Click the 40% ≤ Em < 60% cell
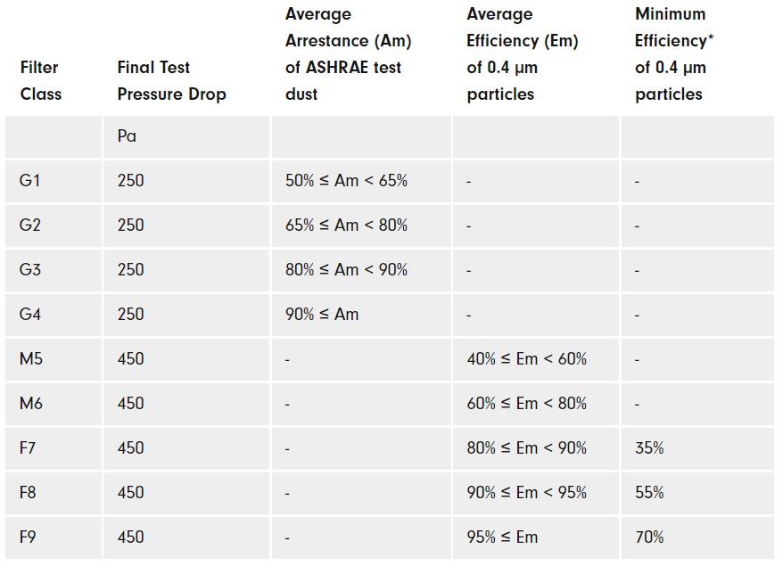This screenshot has height=566, width=783. (526, 359)
